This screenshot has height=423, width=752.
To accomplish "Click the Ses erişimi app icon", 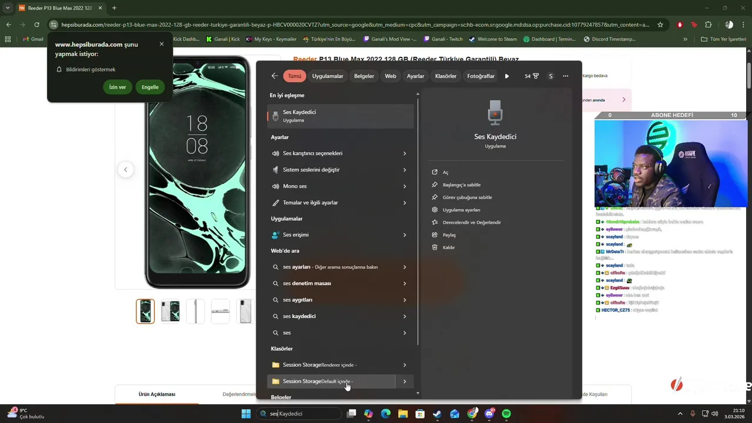I will [x=276, y=235].
